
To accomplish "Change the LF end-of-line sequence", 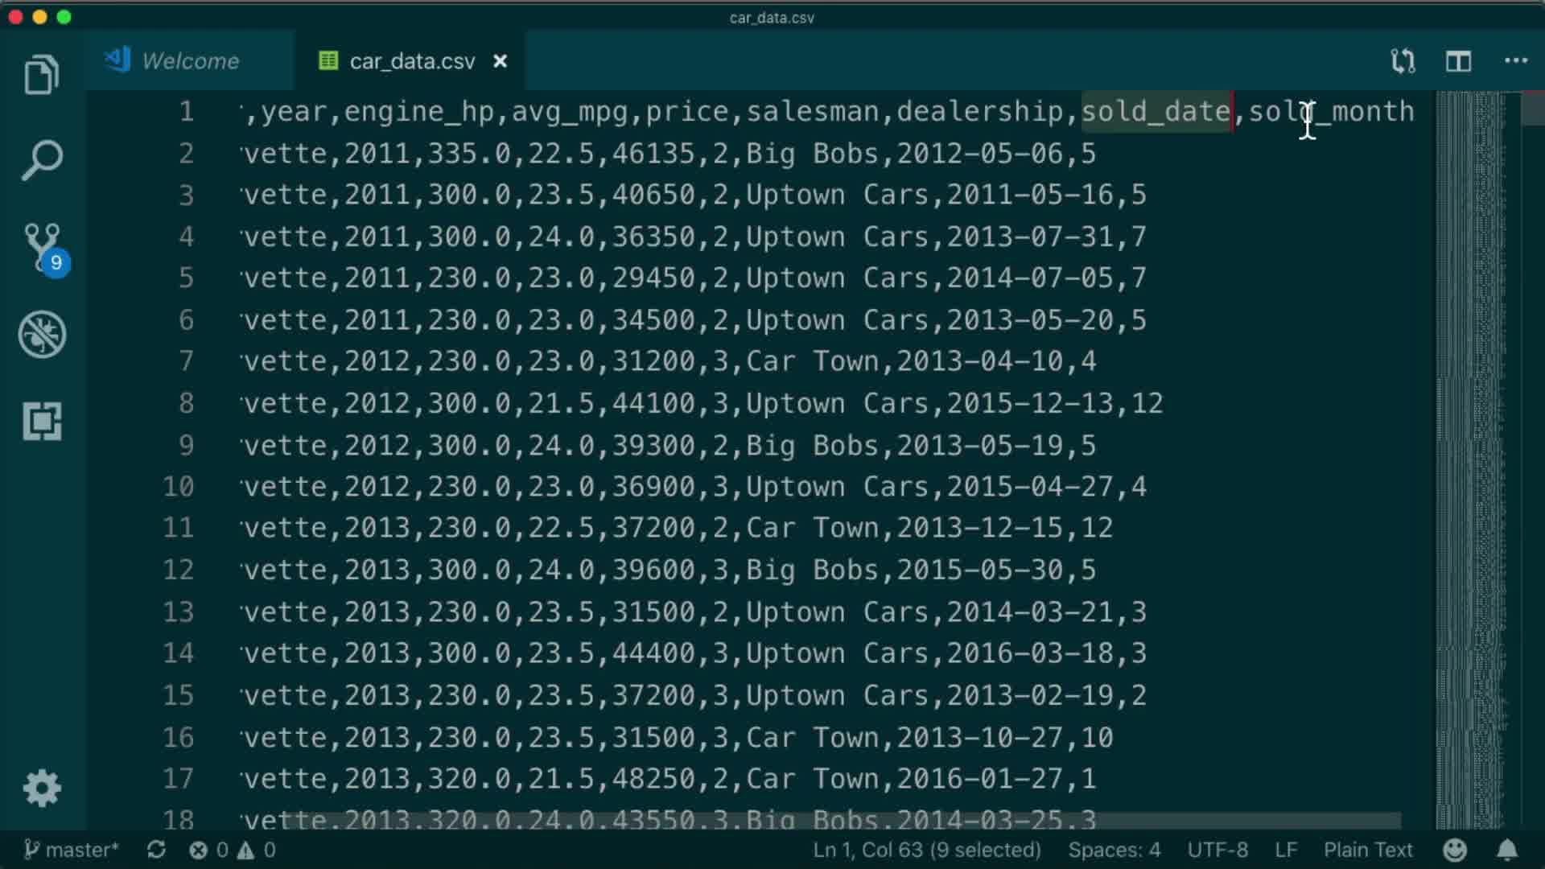I will (1285, 850).
